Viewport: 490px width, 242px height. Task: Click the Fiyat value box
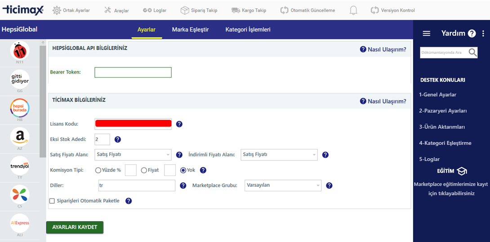pyautogui.click(x=170, y=170)
